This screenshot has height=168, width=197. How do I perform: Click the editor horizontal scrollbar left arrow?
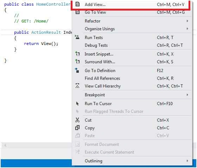click(x=5, y=145)
